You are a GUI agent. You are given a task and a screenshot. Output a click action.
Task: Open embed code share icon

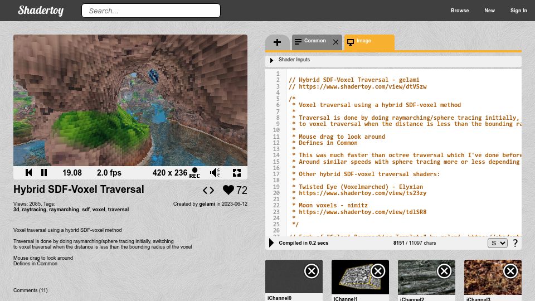pyautogui.click(x=208, y=190)
